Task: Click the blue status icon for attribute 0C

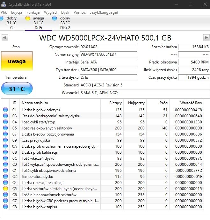Action: pos(5,158)
